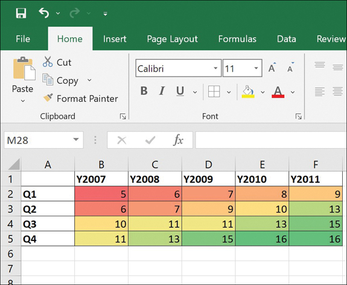This screenshot has height=285, width=347.
Task: Open the File tab
Action: (x=23, y=39)
